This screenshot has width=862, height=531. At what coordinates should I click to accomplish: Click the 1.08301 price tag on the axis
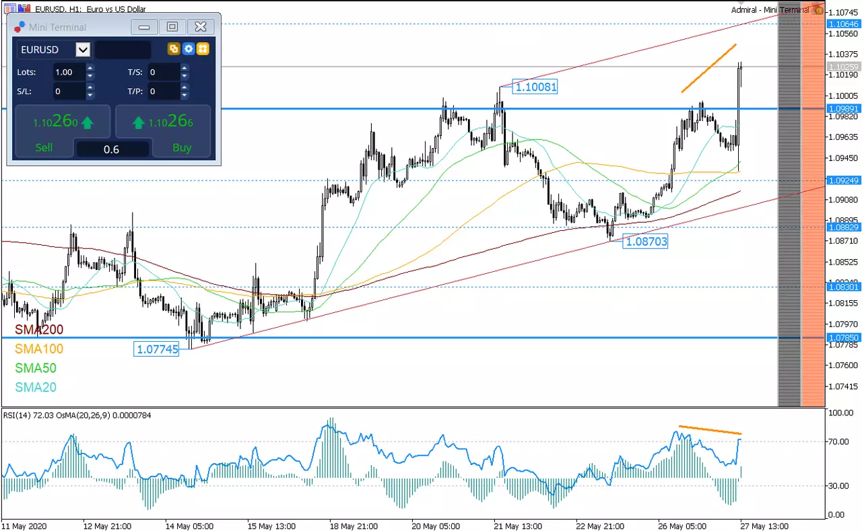point(844,287)
